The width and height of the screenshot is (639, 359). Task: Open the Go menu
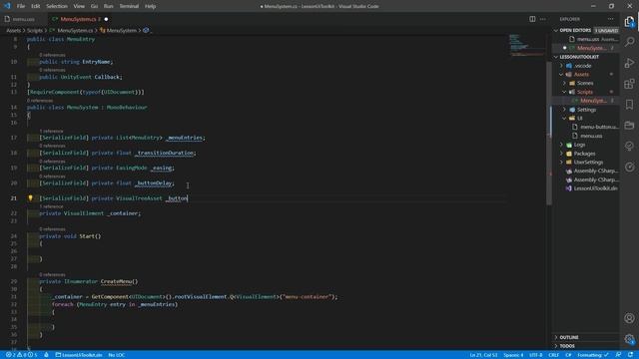(x=94, y=6)
